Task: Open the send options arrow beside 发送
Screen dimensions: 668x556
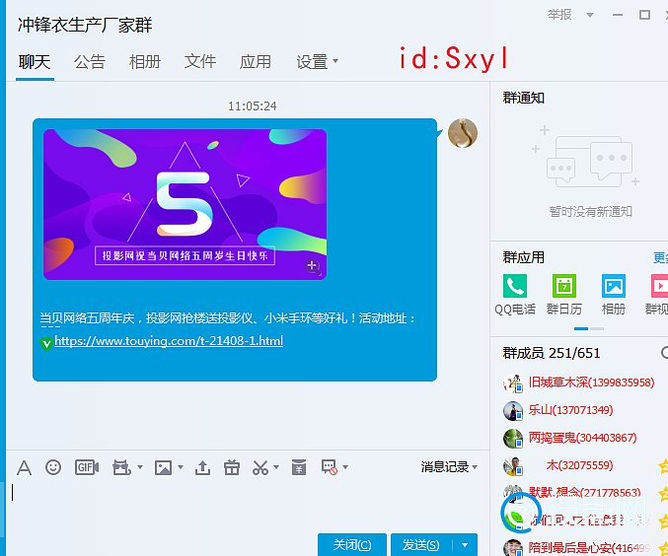Action: point(465,545)
